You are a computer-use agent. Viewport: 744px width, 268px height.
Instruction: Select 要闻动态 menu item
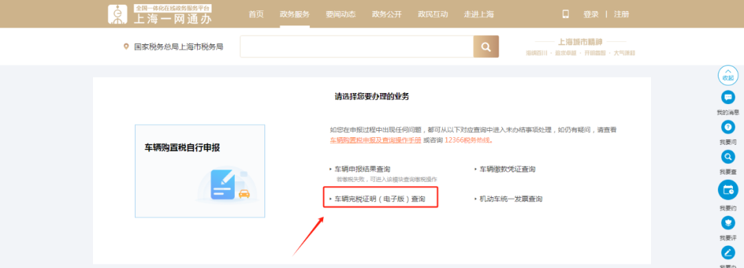click(341, 14)
